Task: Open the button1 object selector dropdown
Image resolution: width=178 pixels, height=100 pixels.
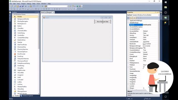Action: (x=159, y=15)
